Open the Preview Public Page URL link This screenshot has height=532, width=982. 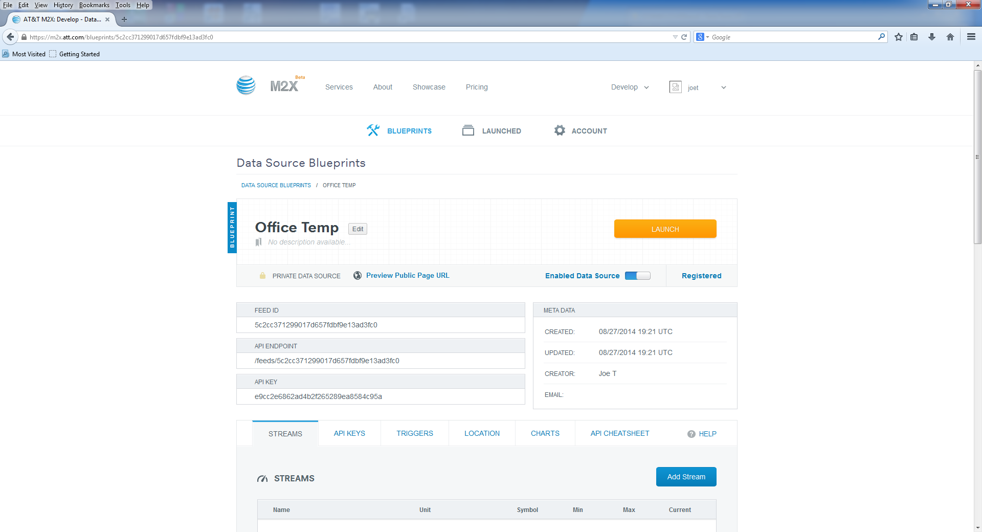coord(408,275)
